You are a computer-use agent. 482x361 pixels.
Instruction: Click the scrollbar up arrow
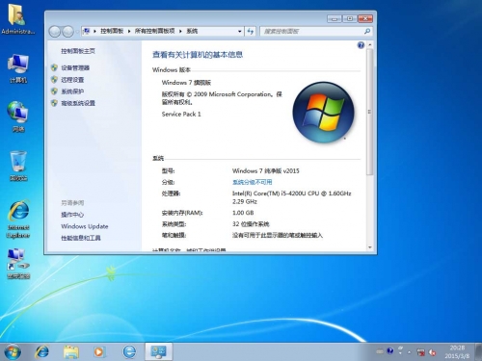point(370,45)
